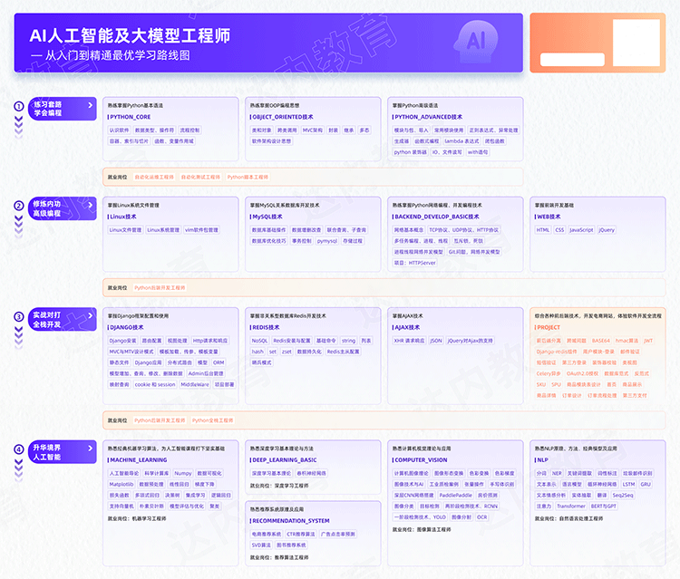Select the Transformer tag
The width and height of the screenshot is (680, 579).
tap(571, 507)
